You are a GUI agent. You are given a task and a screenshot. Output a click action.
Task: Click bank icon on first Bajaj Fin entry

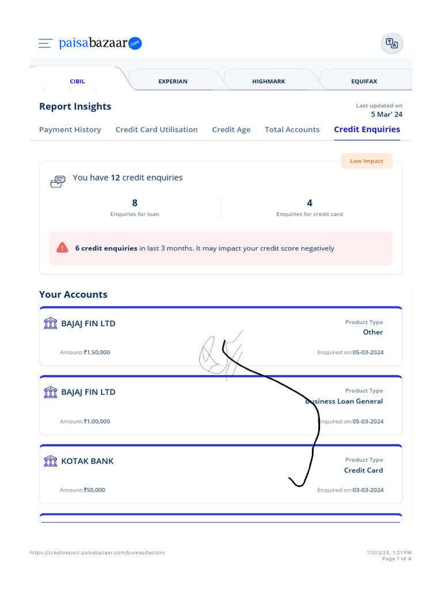[51, 323]
